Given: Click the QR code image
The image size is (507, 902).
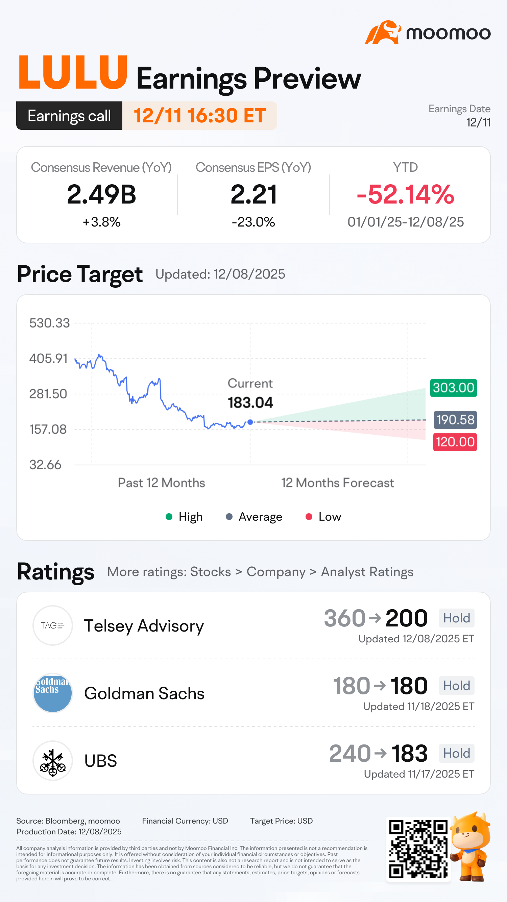Looking at the screenshot, I should [418, 849].
